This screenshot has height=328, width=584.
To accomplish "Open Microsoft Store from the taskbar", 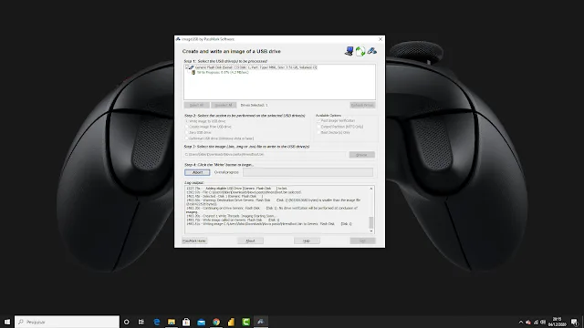I will coord(186,322).
